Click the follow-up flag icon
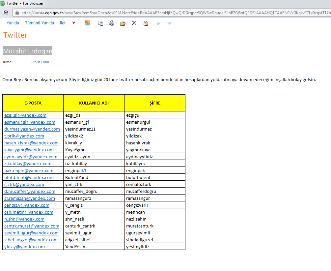This screenshot has width=331, height=271. [x=74, y=23]
